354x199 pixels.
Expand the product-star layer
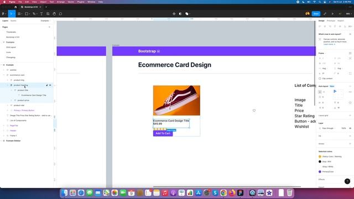[8, 106]
